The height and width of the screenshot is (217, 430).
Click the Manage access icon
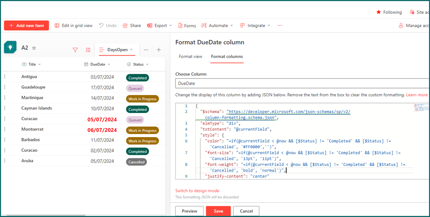(x=401, y=25)
